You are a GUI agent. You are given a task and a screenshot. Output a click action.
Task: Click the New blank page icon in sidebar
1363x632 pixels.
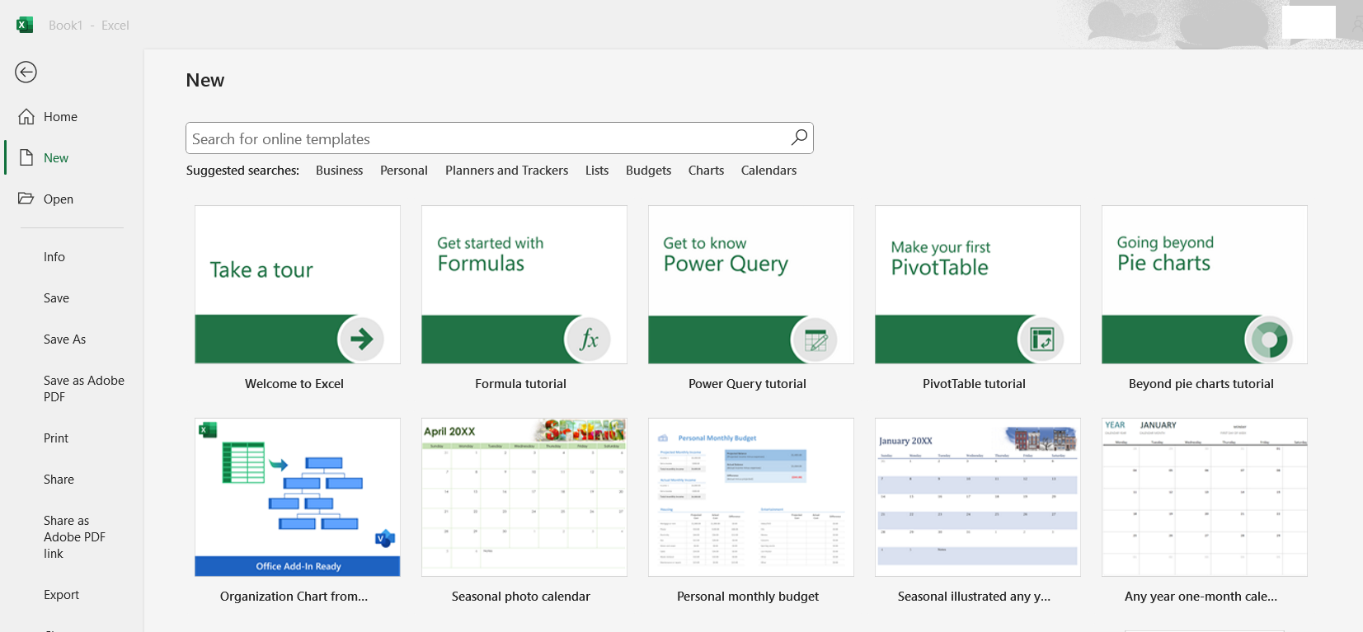tap(26, 157)
